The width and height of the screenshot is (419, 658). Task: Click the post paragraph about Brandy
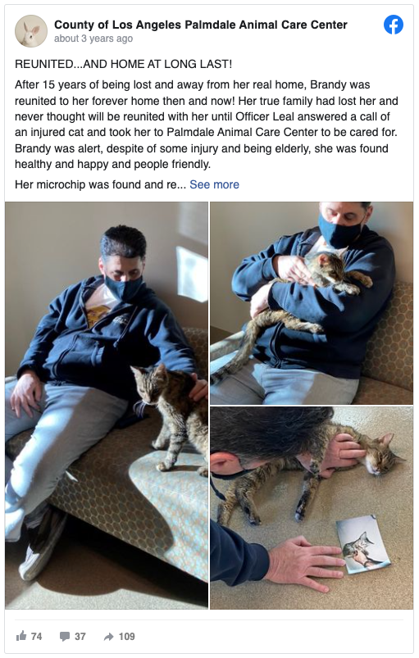click(207, 125)
